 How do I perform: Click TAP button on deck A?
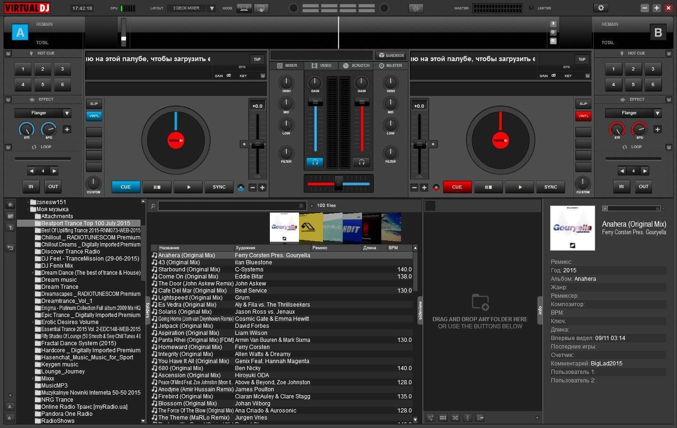(257, 59)
